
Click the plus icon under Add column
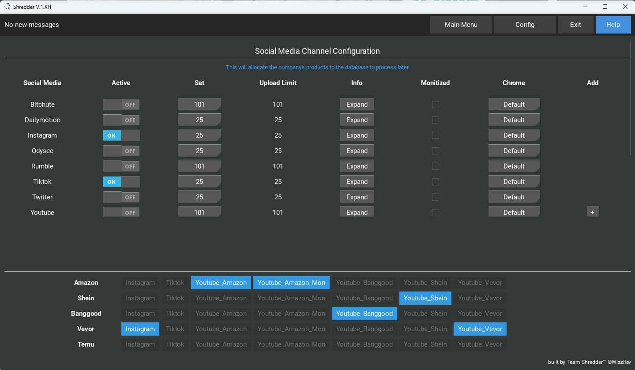(592, 212)
